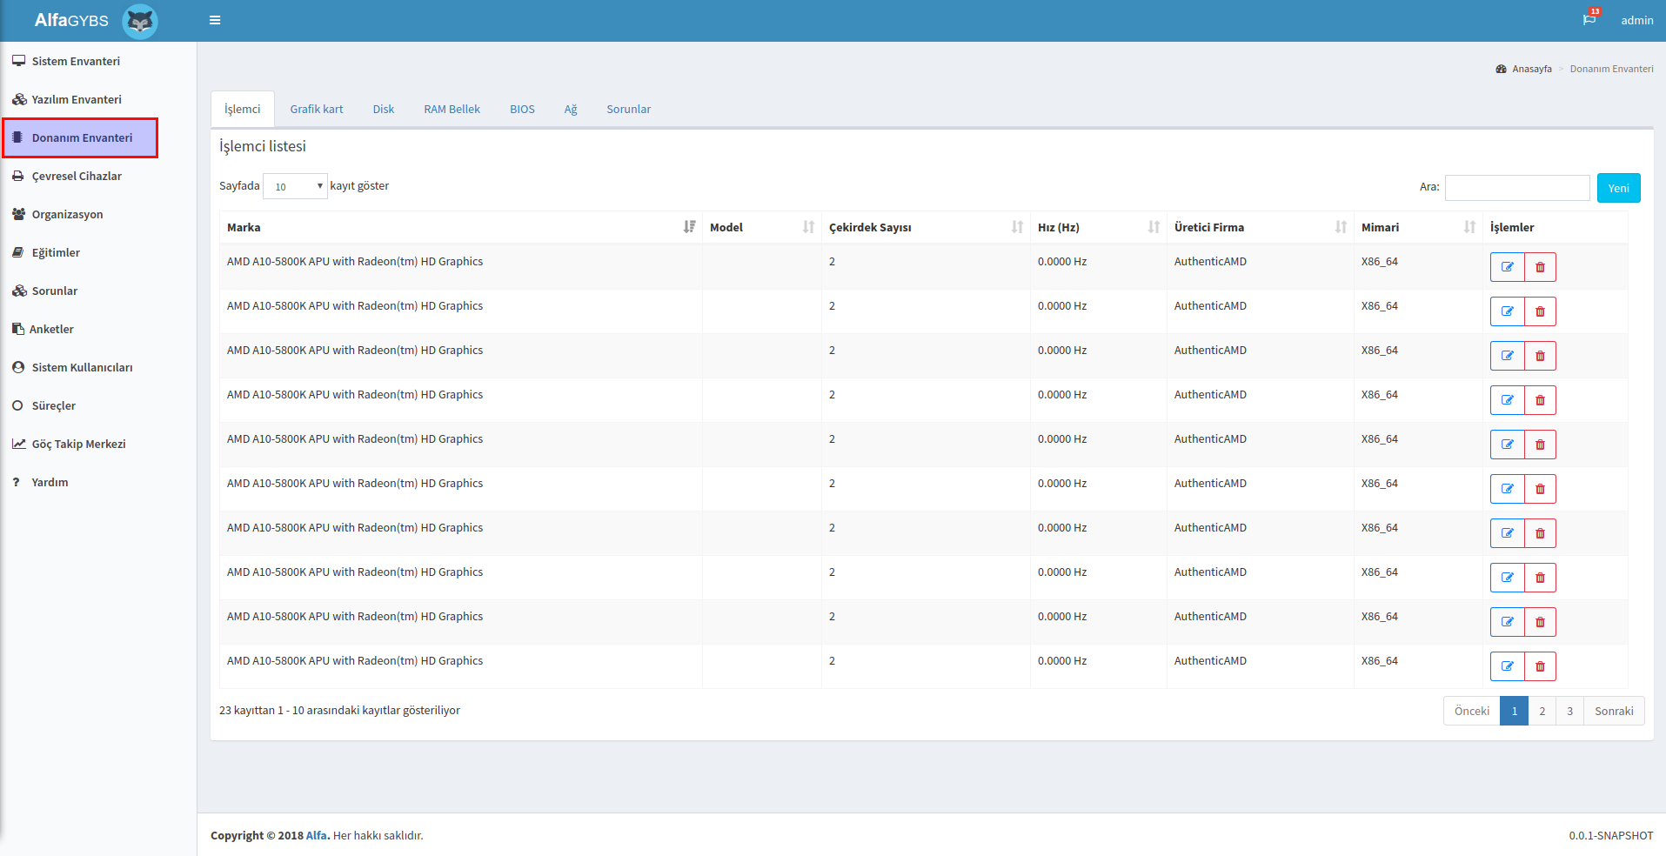Select Donanım Envanteri in the sidebar
Screen dimensions: 1666x856
(x=81, y=137)
